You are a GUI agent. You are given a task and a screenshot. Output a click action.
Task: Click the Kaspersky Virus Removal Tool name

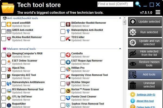click(x=89, y=75)
